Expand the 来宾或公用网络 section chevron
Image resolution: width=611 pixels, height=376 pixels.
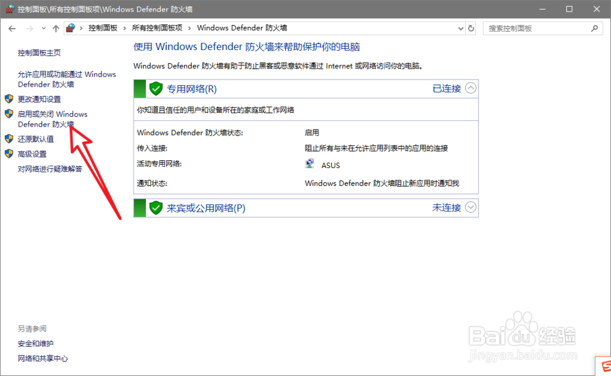point(470,208)
